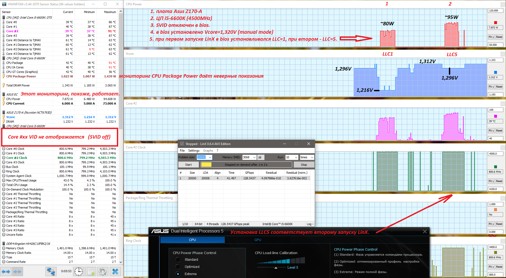The image size is (506, 278).
Task: Open the Settings menu in LinX
Action: 194,151
